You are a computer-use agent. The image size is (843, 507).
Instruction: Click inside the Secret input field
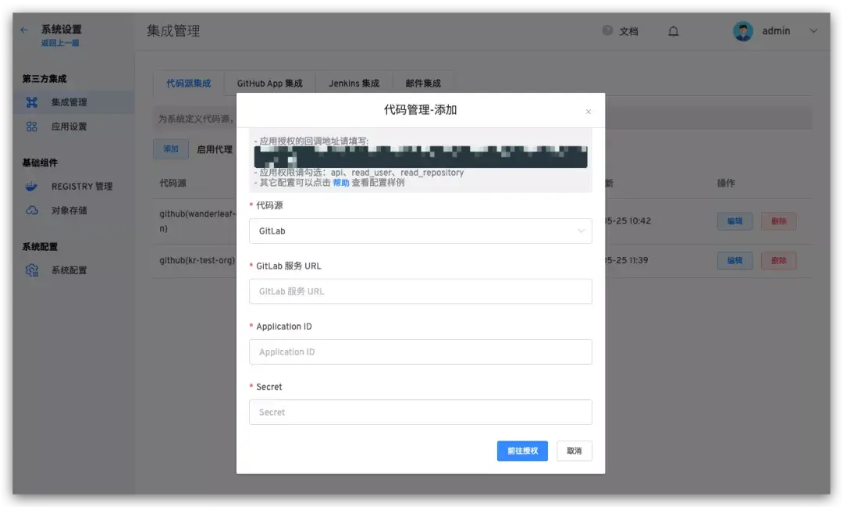point(420,412)
